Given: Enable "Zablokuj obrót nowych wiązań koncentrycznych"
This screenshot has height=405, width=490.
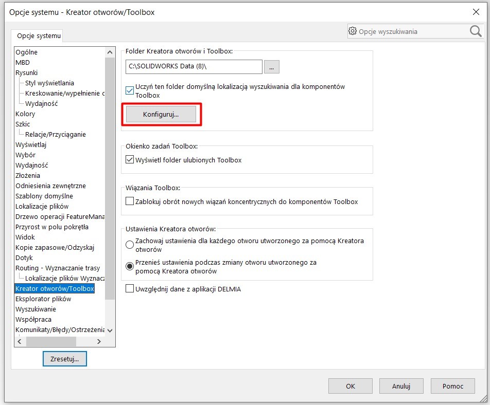Looking at the screenshot, I should [130, 201].
